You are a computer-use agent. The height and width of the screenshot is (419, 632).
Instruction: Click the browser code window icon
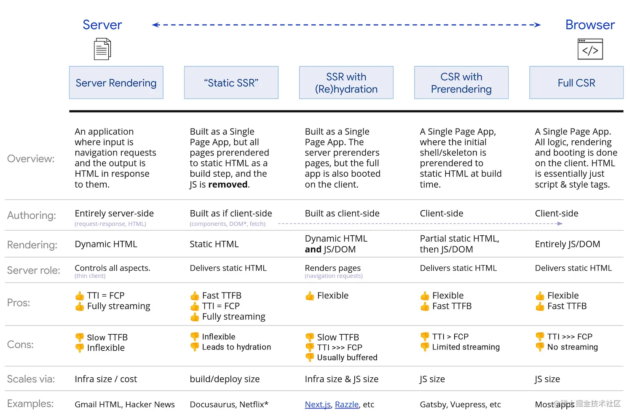pyautogui.click(x=590, y=49)
